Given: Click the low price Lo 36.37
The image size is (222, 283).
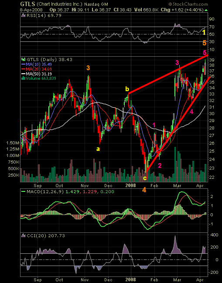Looking at the screenshot, I should [x=101, y=10].
